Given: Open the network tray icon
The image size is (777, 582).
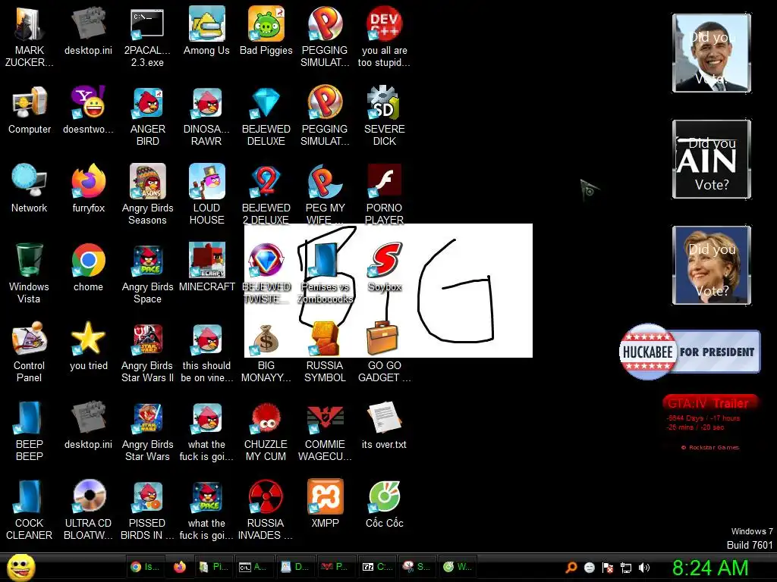Looking at the screenshot, I should (626, 568).
